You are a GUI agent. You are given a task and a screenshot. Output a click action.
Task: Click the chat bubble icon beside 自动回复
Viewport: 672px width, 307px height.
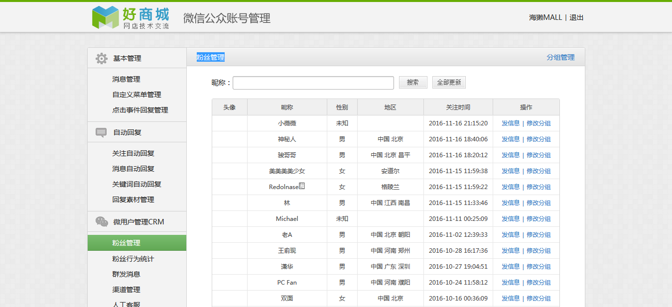(102, 132)
